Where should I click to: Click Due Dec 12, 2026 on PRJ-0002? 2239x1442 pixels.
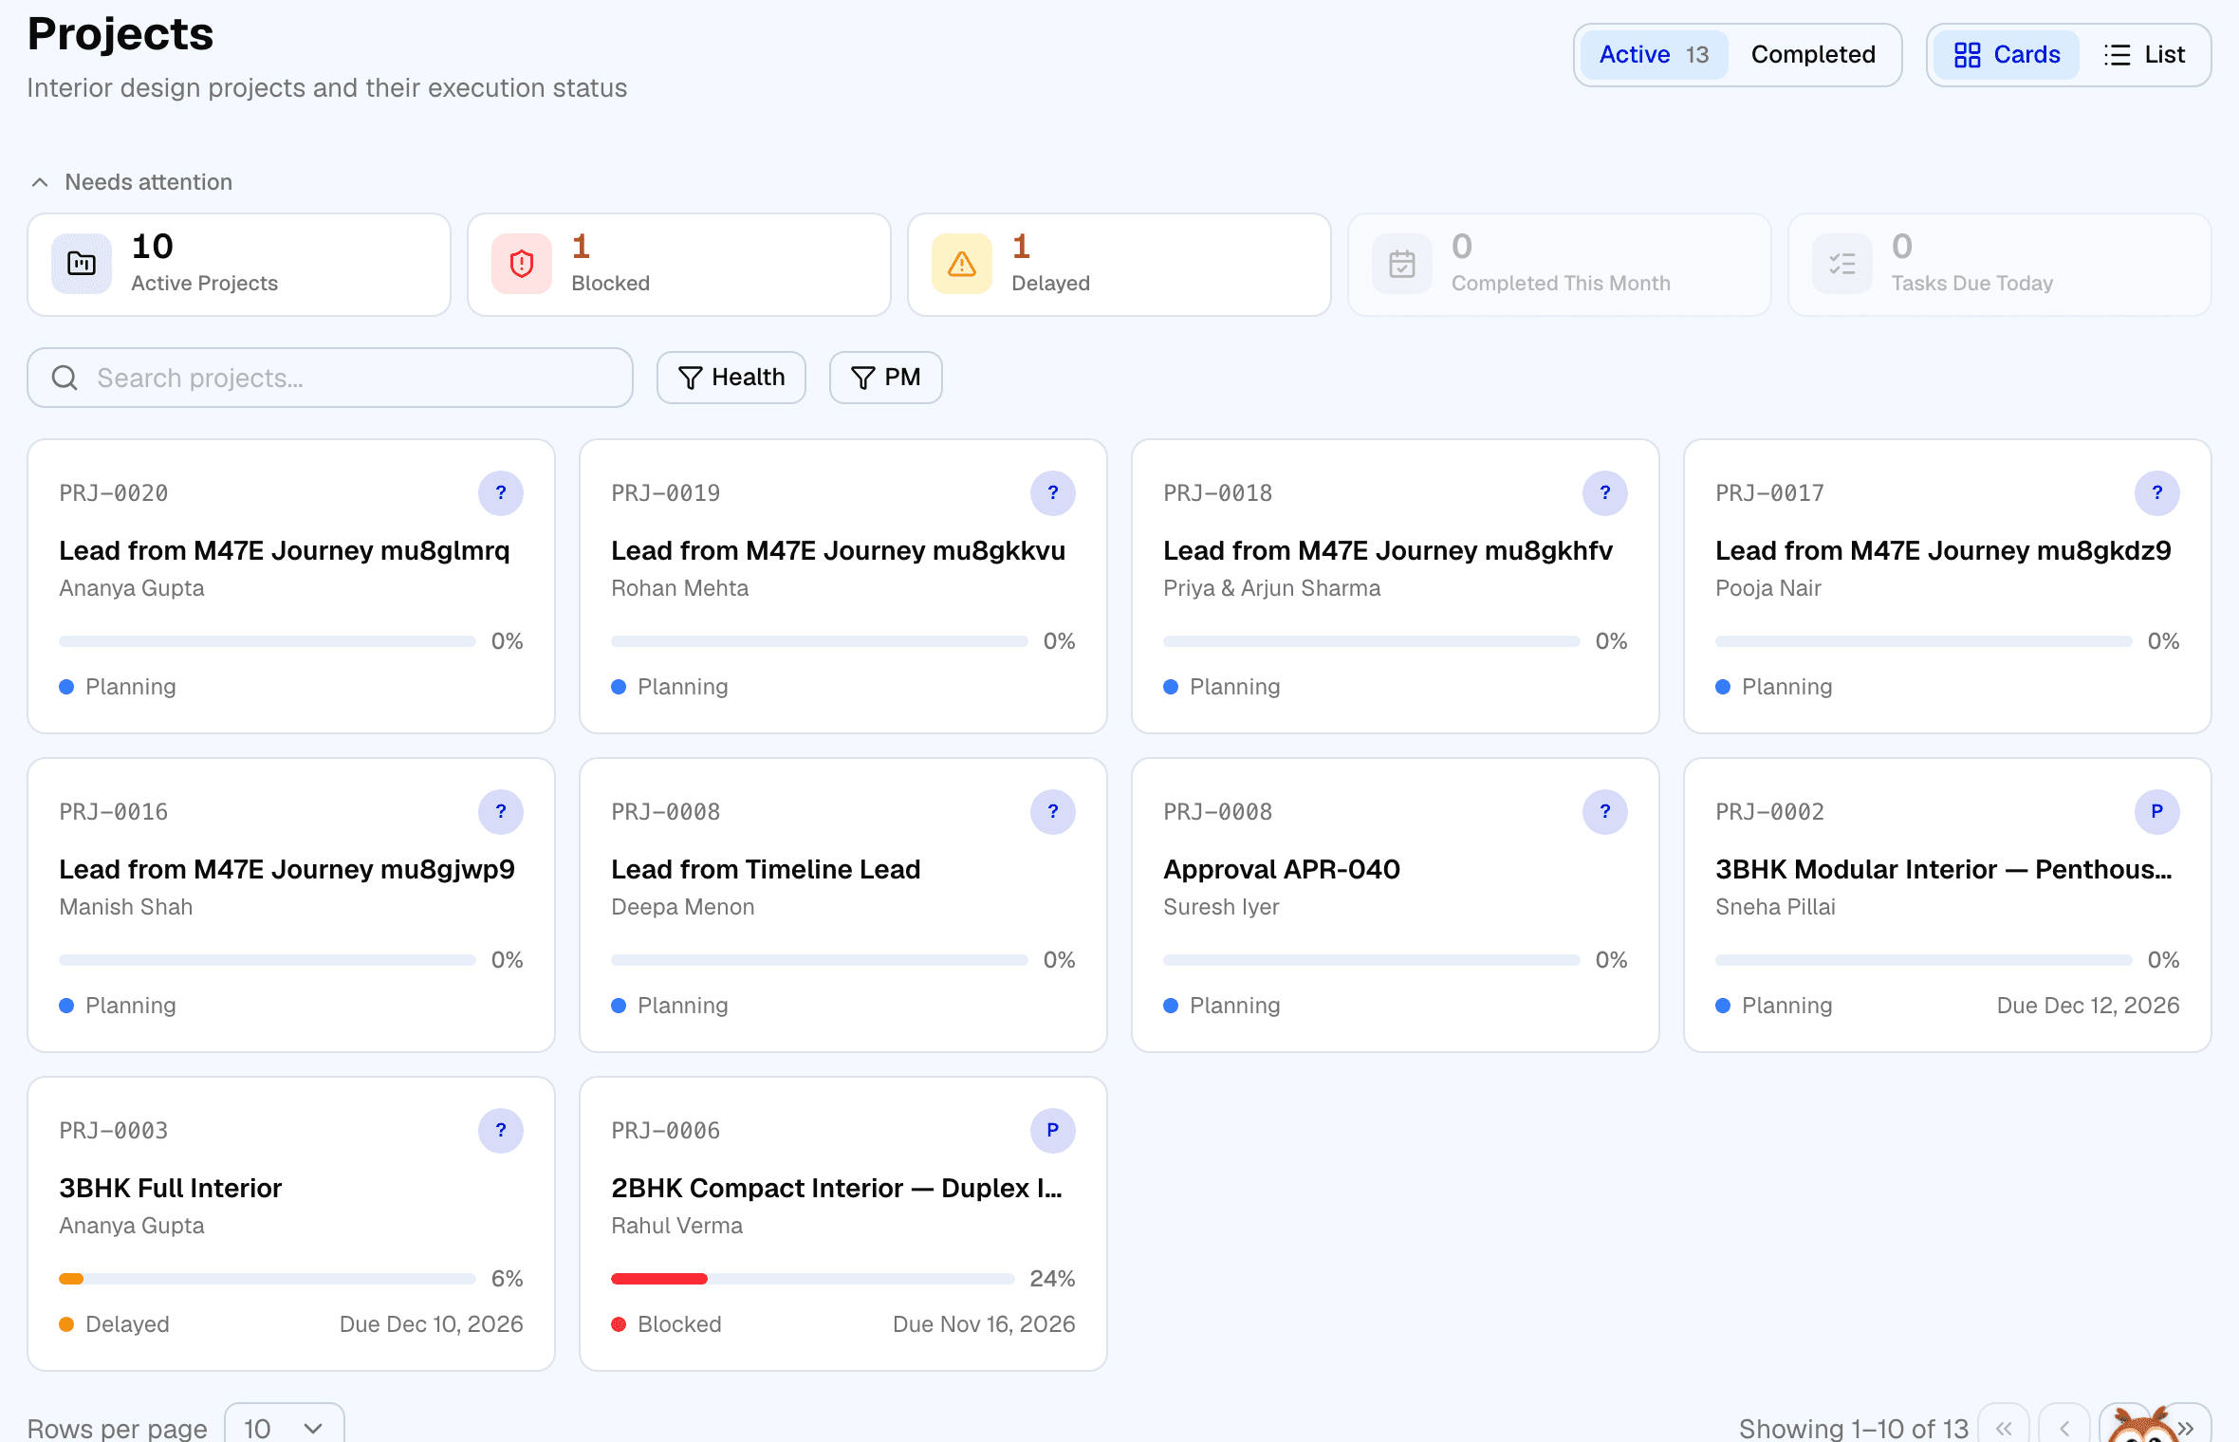point(2088,1006)
